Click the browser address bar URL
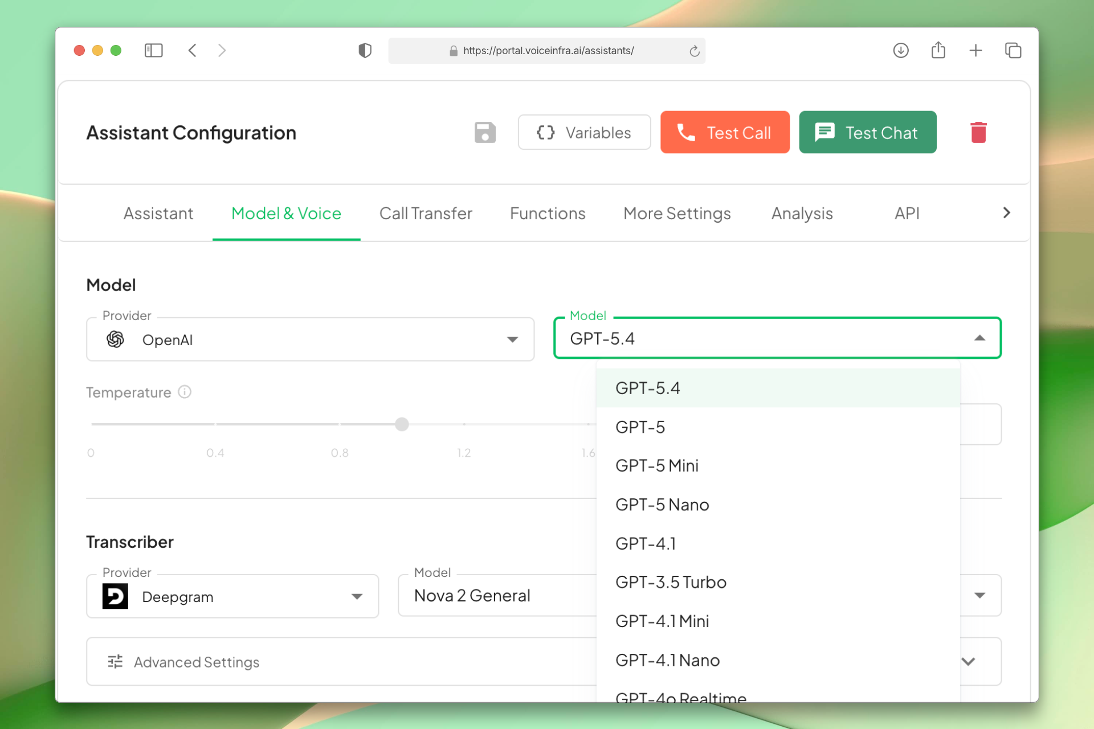1094x729 pixels. pyautogui.click(x=548, y=51)
